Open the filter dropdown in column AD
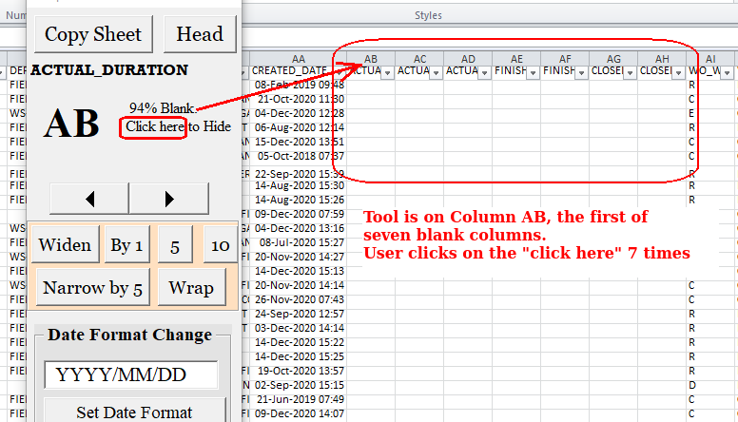Viewport: 738px width, 422px height. coord(484,72)
